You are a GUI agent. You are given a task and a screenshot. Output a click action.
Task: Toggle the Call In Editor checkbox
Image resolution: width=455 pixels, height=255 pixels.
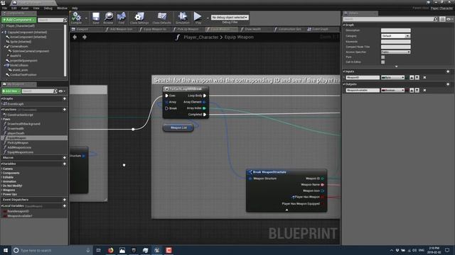tap(382, 62)
